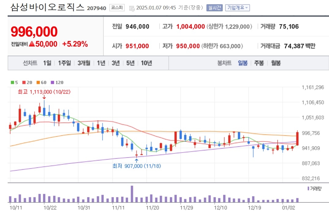Click the 실시간 button
The image size is (329, 217).
click(x=214, y=8)
